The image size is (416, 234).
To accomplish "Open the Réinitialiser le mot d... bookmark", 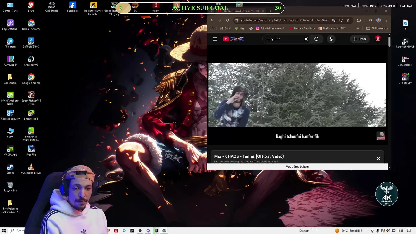I will coord(271,28).
